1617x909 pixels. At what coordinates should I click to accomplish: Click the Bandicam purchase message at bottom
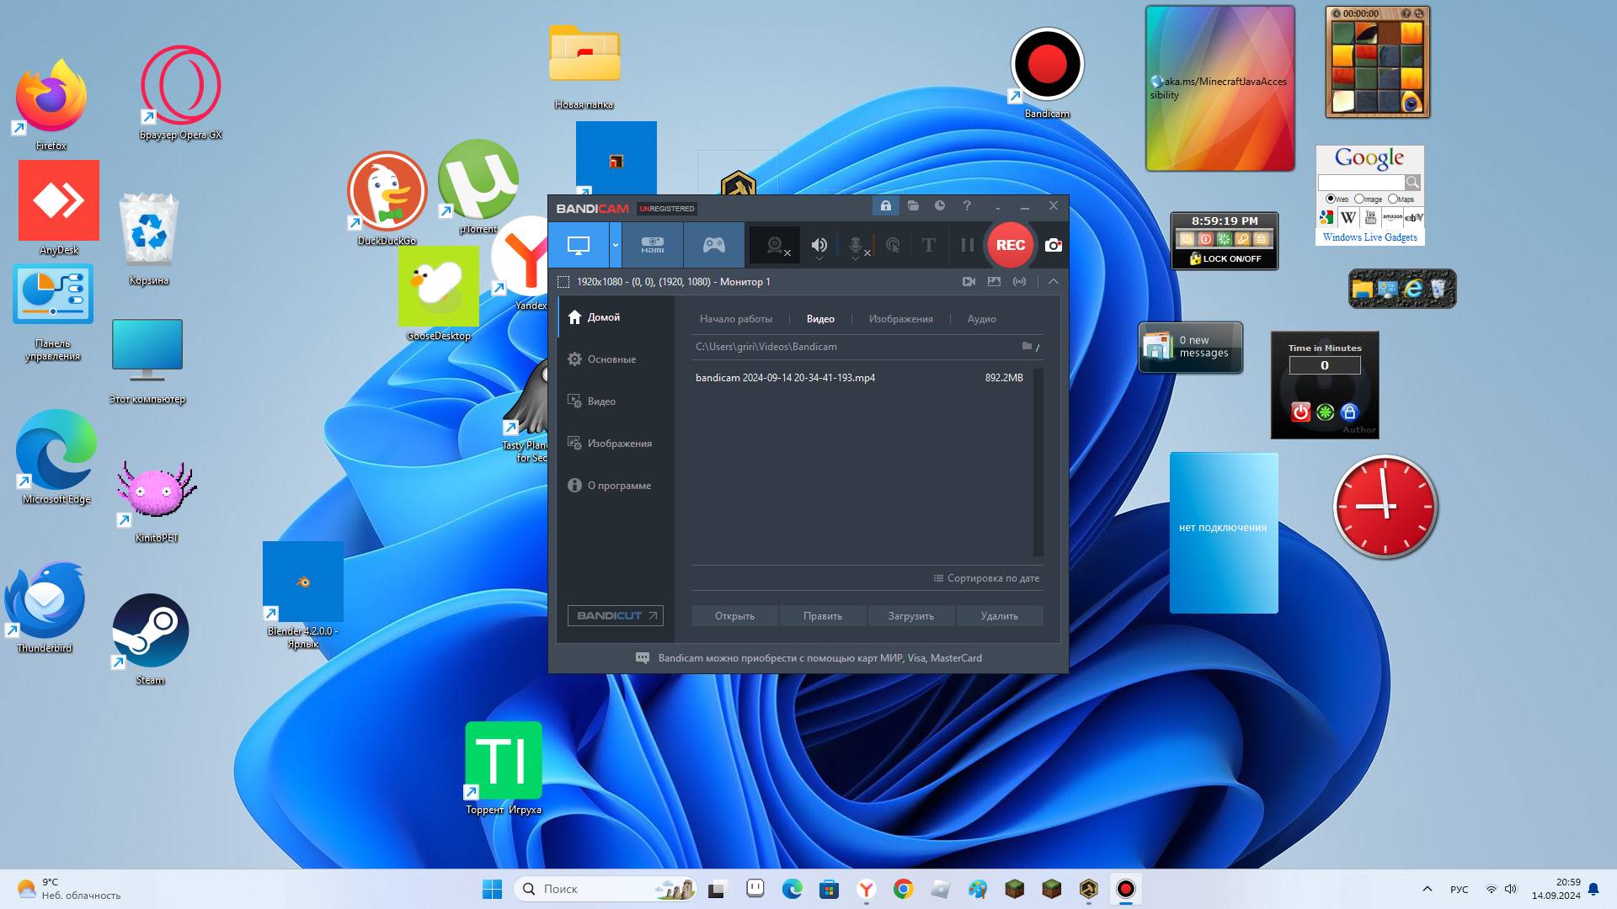pyautogui.click(x=808, y=658)
